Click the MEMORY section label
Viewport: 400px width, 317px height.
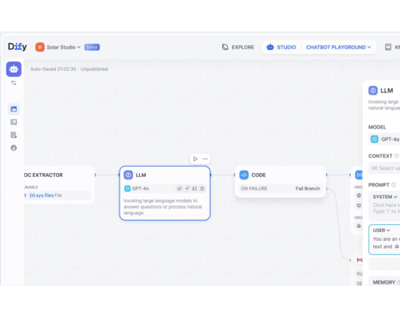pyautogui.click(x=384, y=282)
